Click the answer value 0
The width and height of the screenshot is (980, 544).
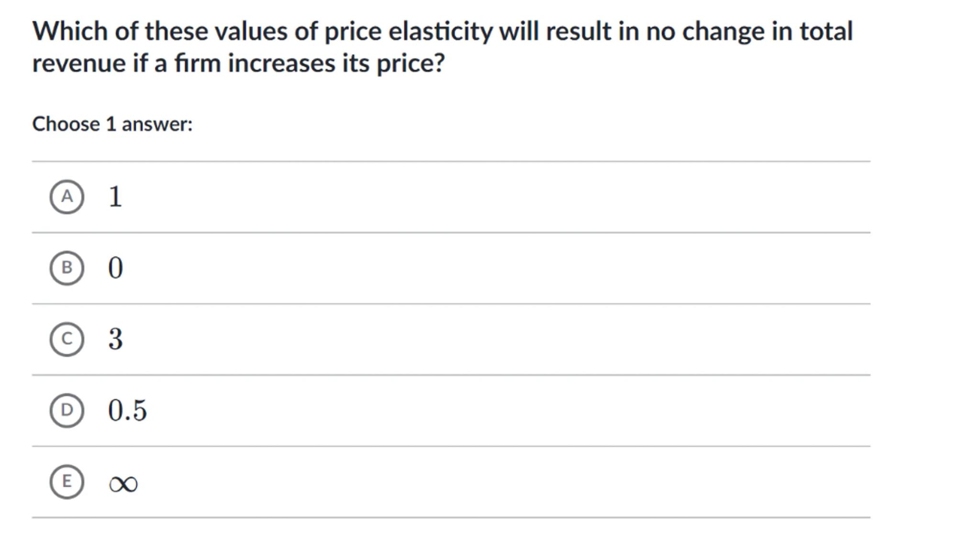tap(115, 268)
